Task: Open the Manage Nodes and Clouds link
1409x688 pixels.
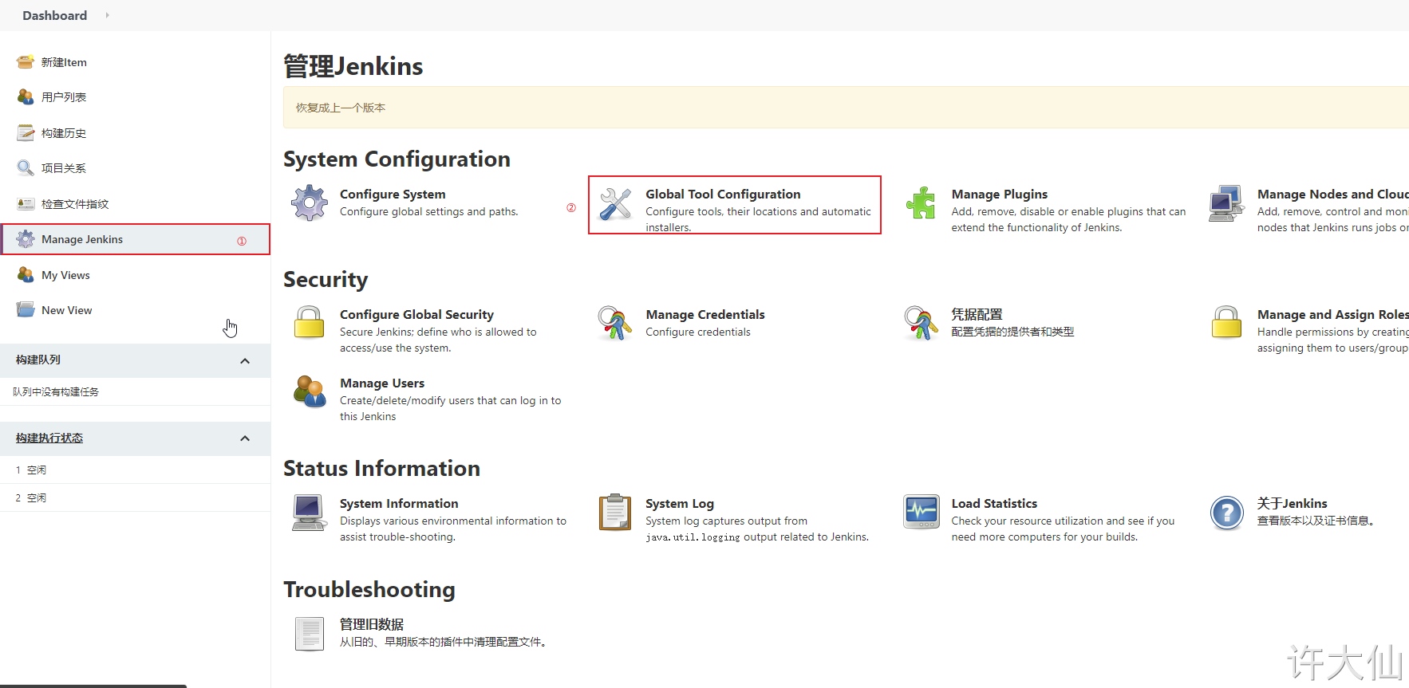Action: pyautogui.click(x=1332, y=194)
